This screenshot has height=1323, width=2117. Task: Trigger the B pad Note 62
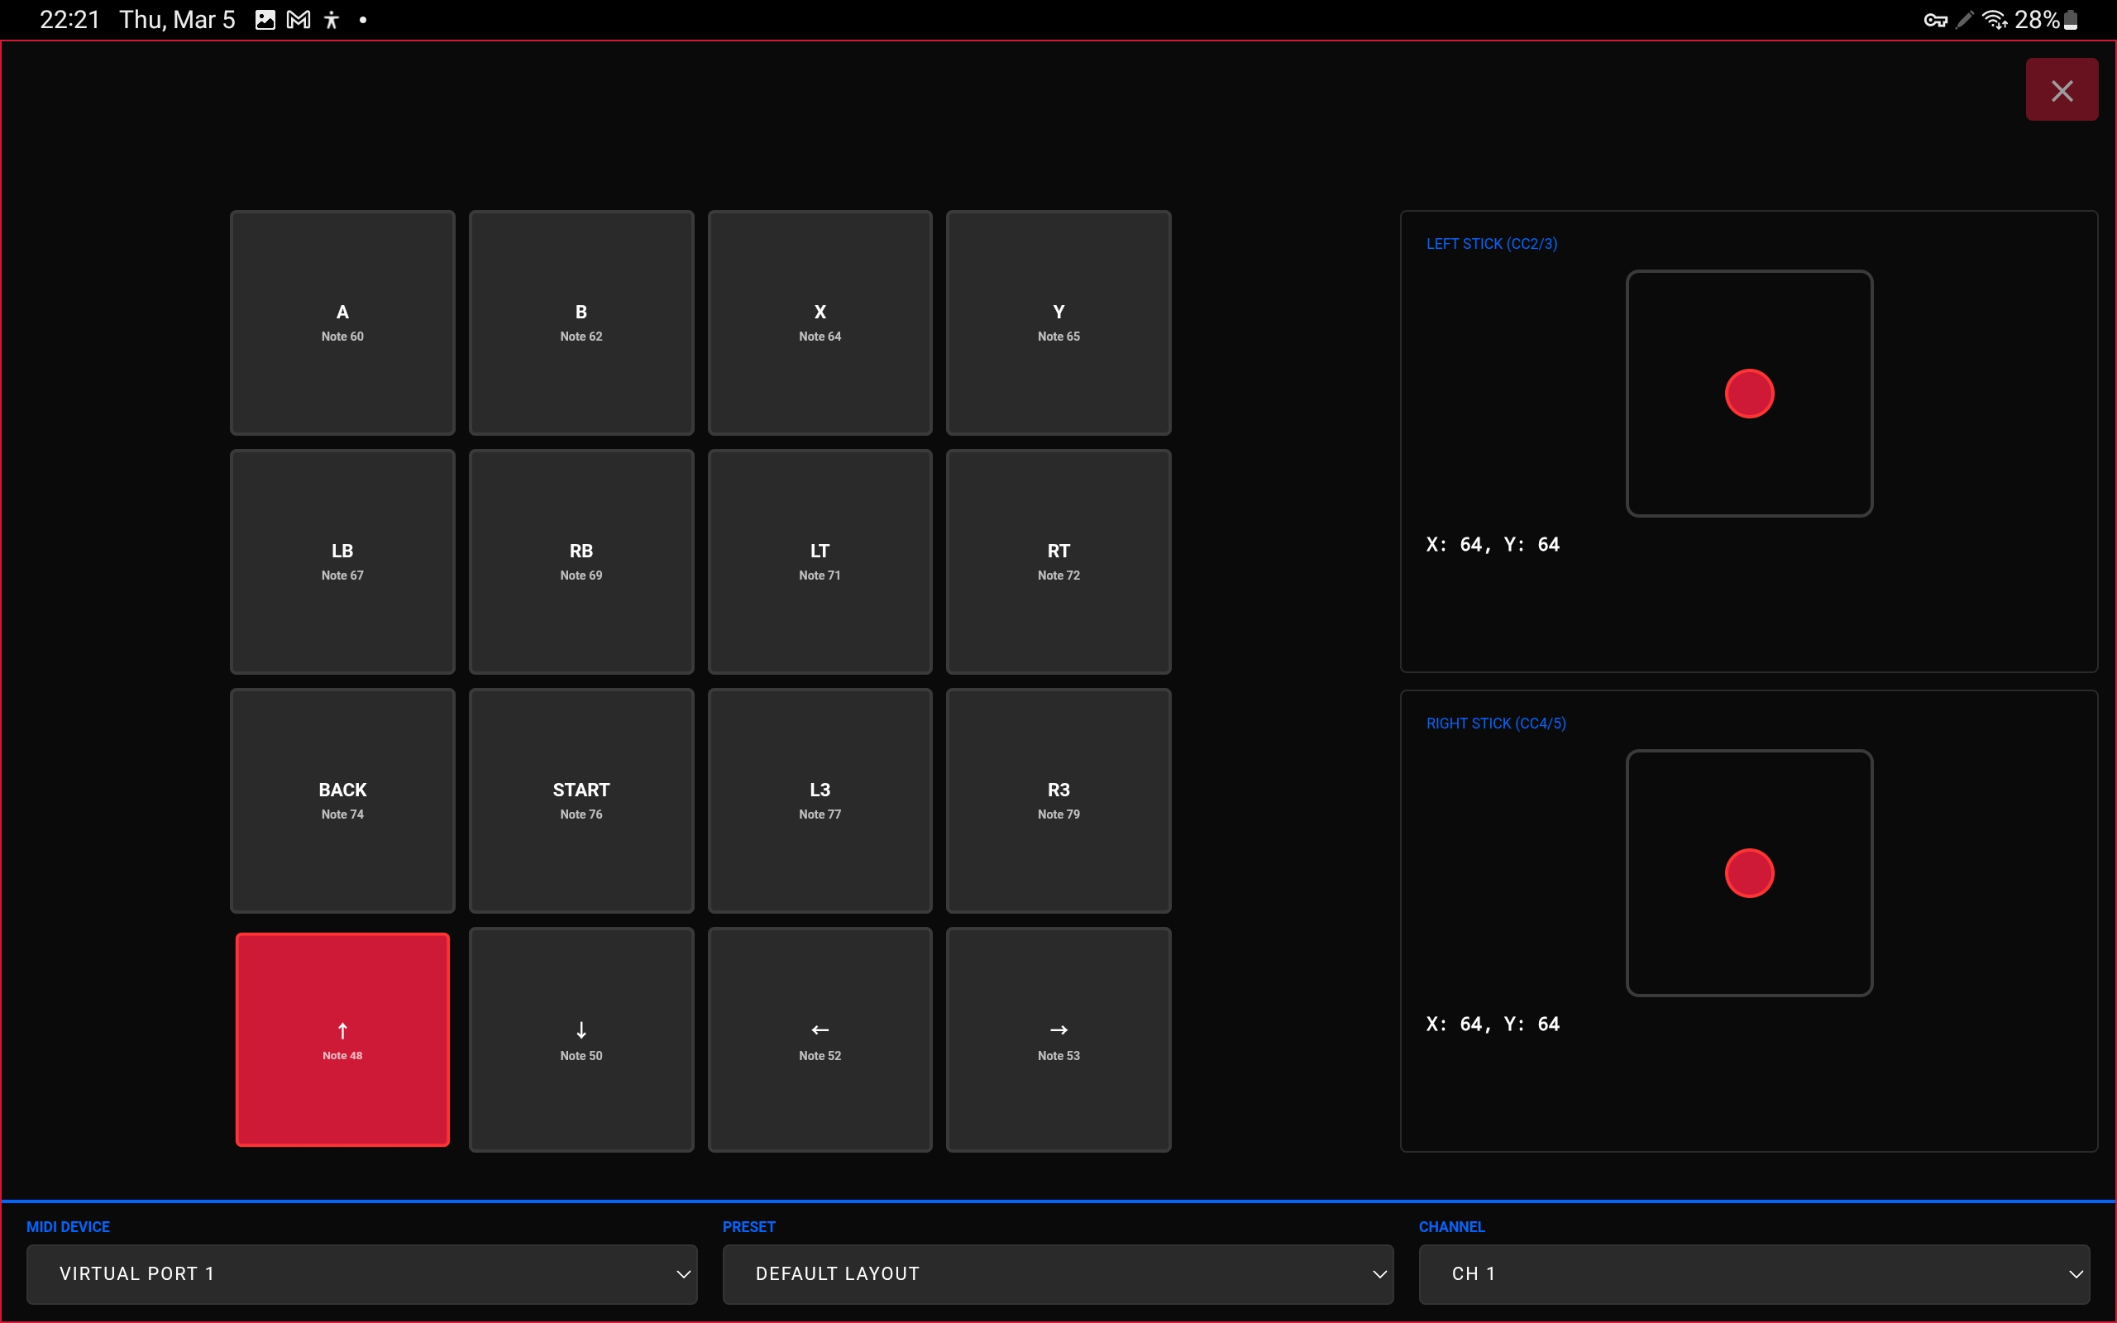coord(581,322)
